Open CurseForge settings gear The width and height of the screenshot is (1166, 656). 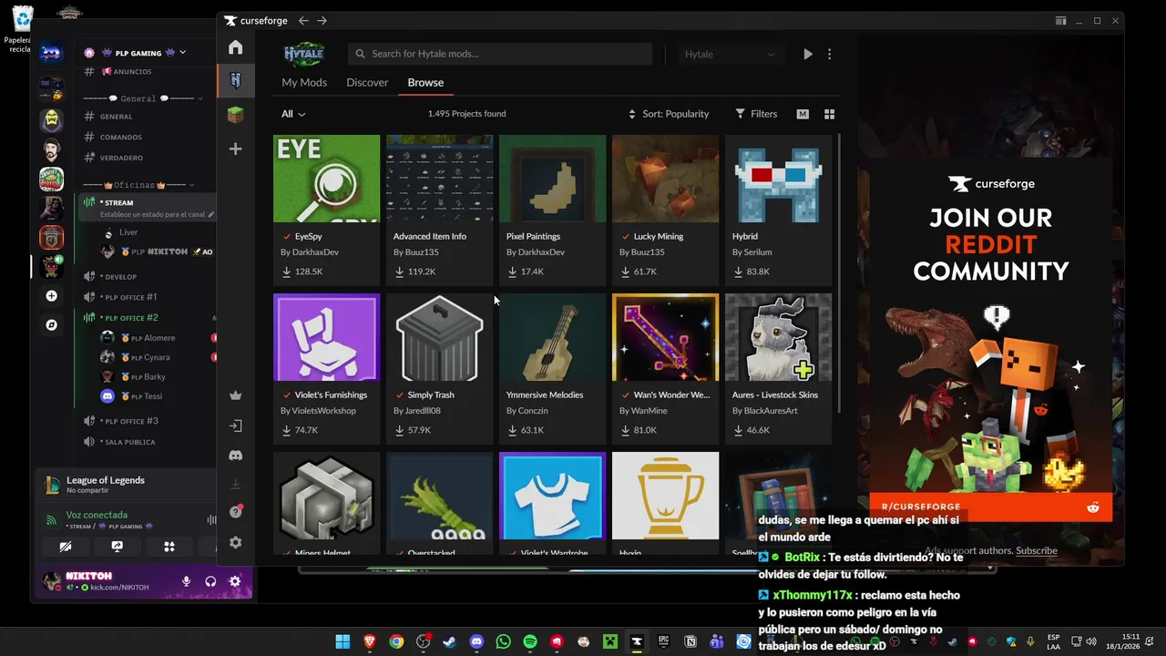(x=236, y=542)
